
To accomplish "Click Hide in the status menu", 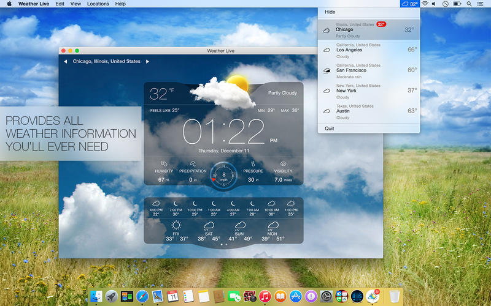I will pos(330,12).
